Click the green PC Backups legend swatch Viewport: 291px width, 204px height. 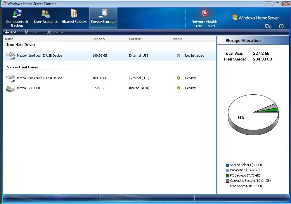227,176
